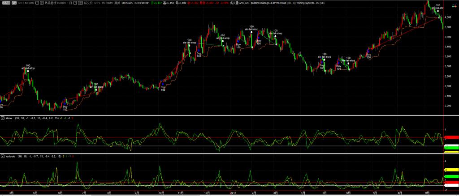Click the red value marker on the skew scale
This screenshot has width=459, height=196.
pos(451,137)
